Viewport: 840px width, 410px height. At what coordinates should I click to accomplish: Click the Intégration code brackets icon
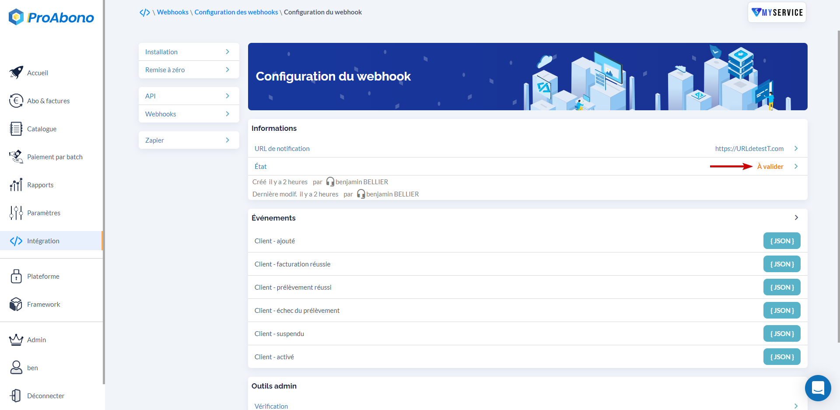[16, 240]
